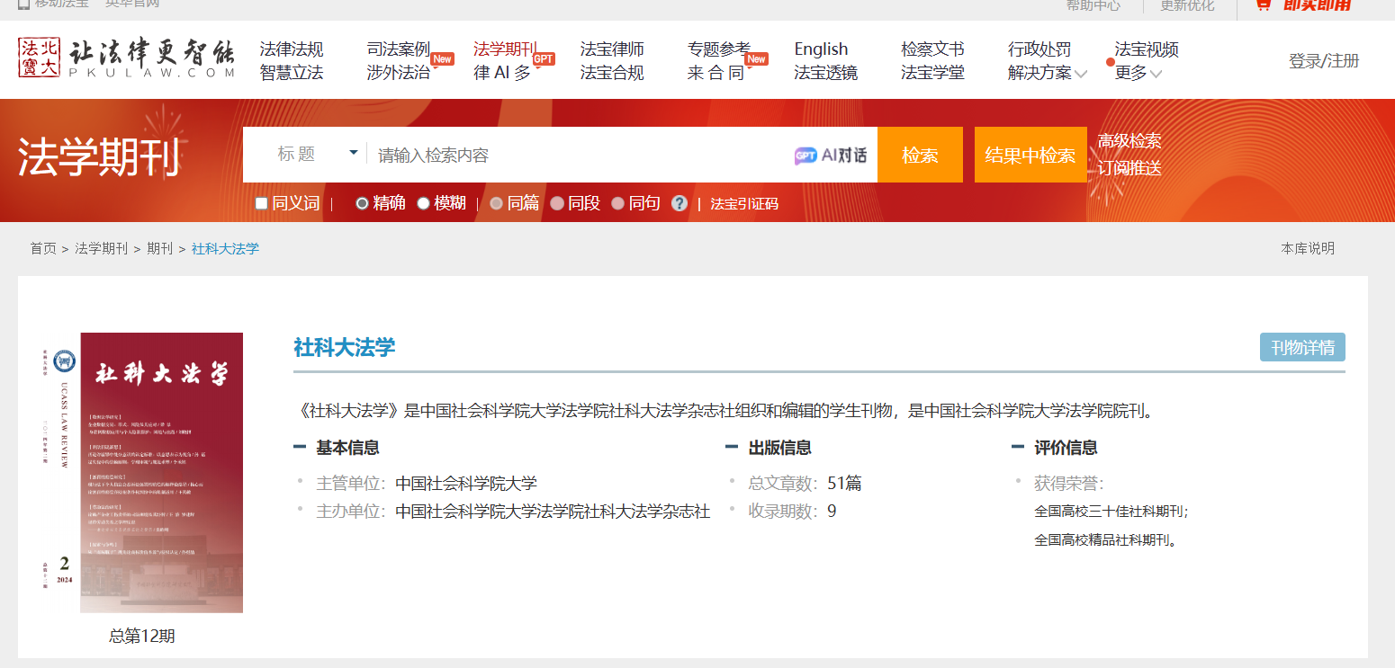Click the mobile phone 移动法宝 icon
This screenshot has width=1395, height=668.
(x=23, y=4)
